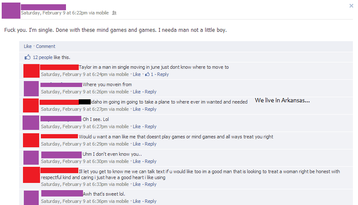Close the post with the X icon
The image size is (358, 205).
pyautogui.click(x=351, y=6)
